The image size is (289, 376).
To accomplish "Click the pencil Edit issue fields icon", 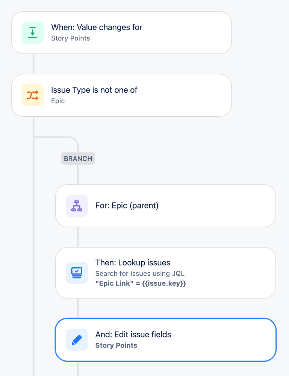I will click(x=77, y=340).
